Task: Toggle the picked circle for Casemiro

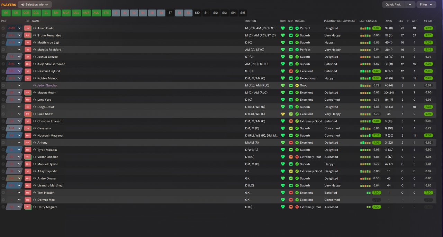Action: click(3, 128)
